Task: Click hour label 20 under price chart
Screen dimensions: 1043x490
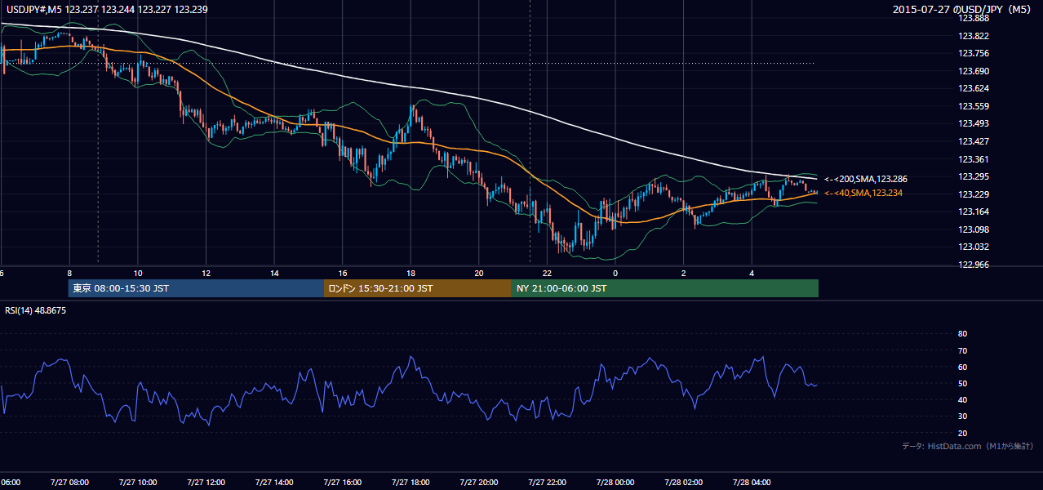Action: (x=479, y=274)
